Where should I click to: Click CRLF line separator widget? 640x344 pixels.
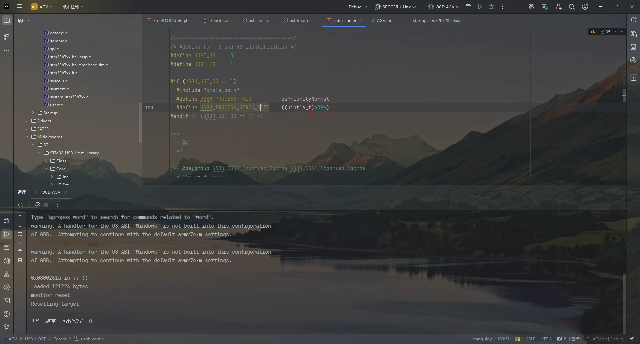click(530, 339)
